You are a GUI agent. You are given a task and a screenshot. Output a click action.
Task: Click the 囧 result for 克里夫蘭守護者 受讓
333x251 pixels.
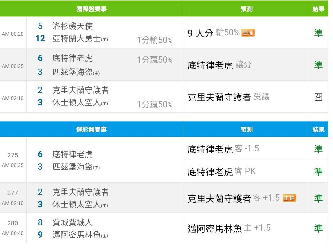(x=318, y=97)
